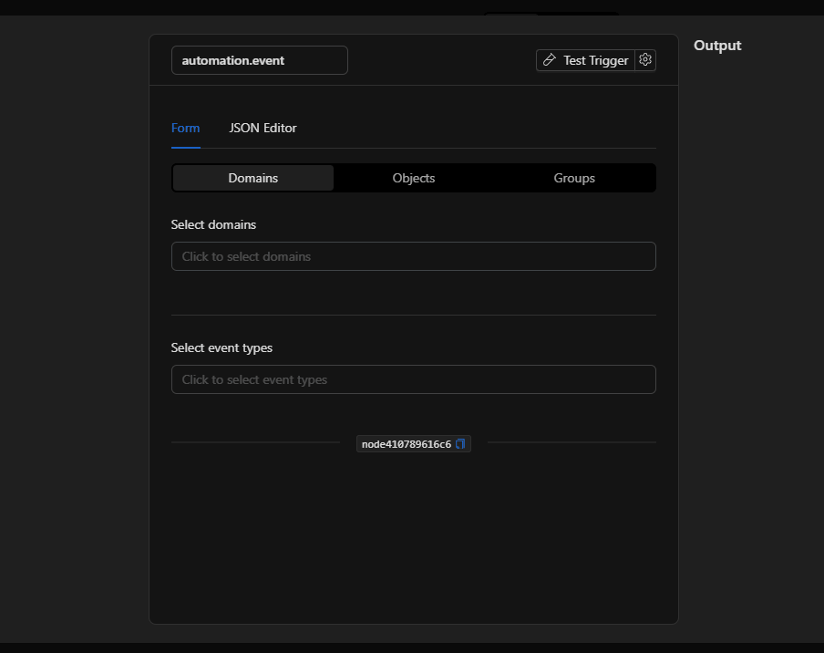The width and height of the screenshot is (824, 653).
Task: Switch the filter to Objects
Action: pyautogui.click(x=414, y=178)
